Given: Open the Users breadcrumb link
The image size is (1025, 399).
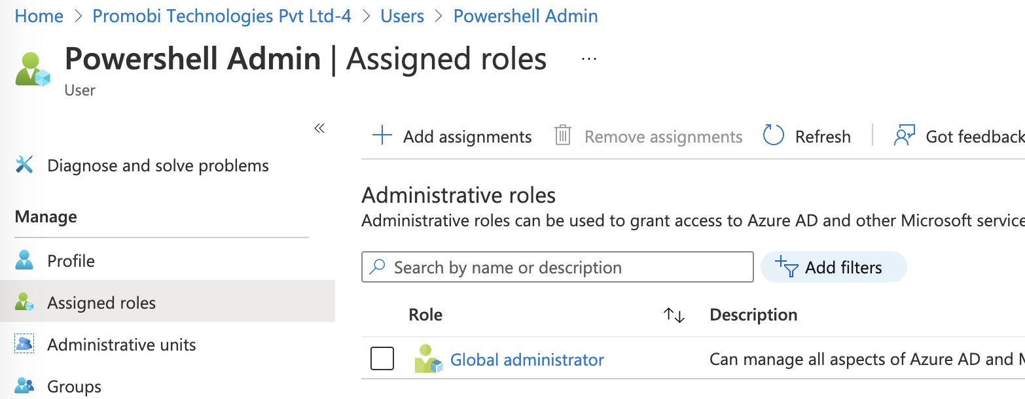Looking at the screenshot, I should [x=403, y=16].
